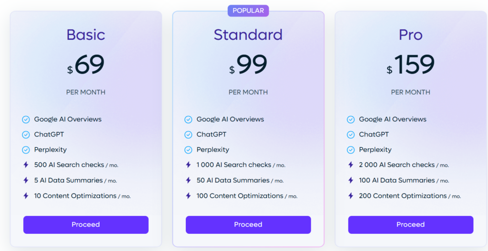
Task: Click lightning icon beside 50 AI Data Summaries
Action: 188,180
